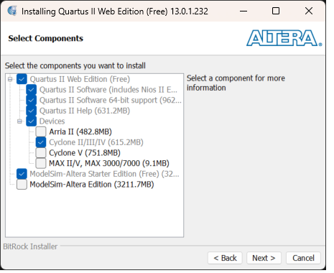
Task: Uncheck ModelSim-Altera Starter Edition (Free) checkbox
Action: (22, 174)
